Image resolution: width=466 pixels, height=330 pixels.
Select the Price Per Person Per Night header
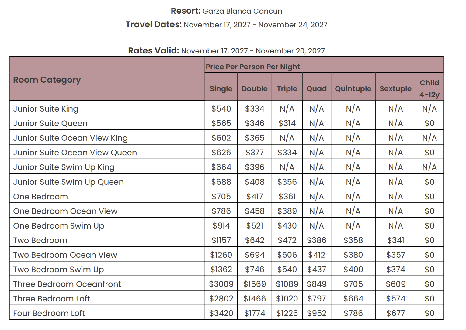point(253,67)
